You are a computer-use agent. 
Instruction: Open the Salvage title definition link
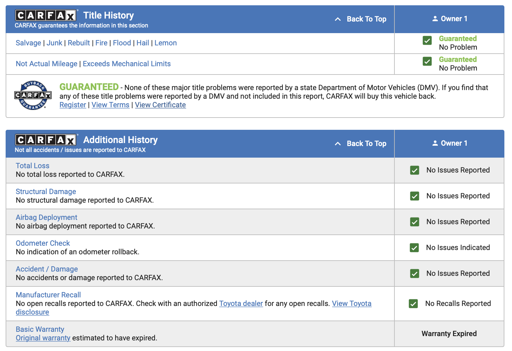point(28,43)
